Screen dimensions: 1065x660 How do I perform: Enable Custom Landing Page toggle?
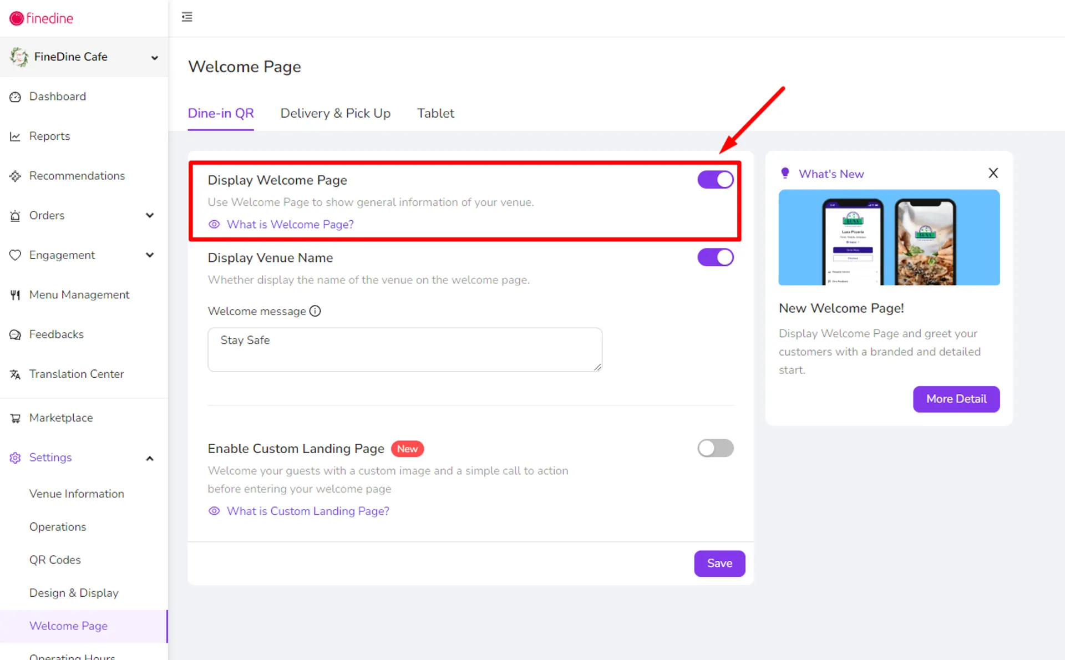(x=716, y=448)
